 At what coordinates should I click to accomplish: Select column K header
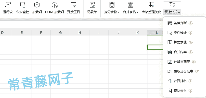pyautogui.click(x=138, y=32)
